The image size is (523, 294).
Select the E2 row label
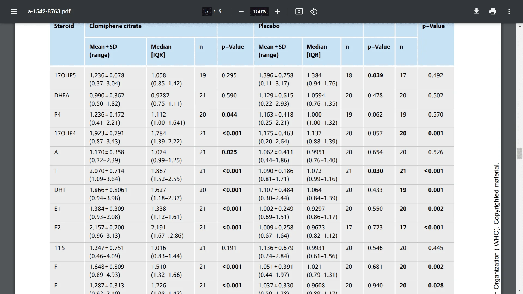57,228
